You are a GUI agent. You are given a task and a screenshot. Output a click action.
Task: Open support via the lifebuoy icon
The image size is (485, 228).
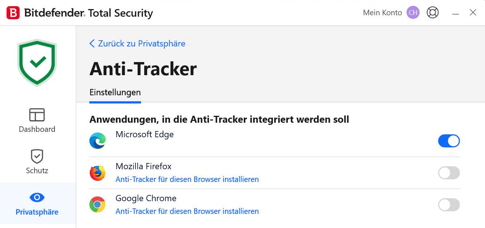pos(433,12)
